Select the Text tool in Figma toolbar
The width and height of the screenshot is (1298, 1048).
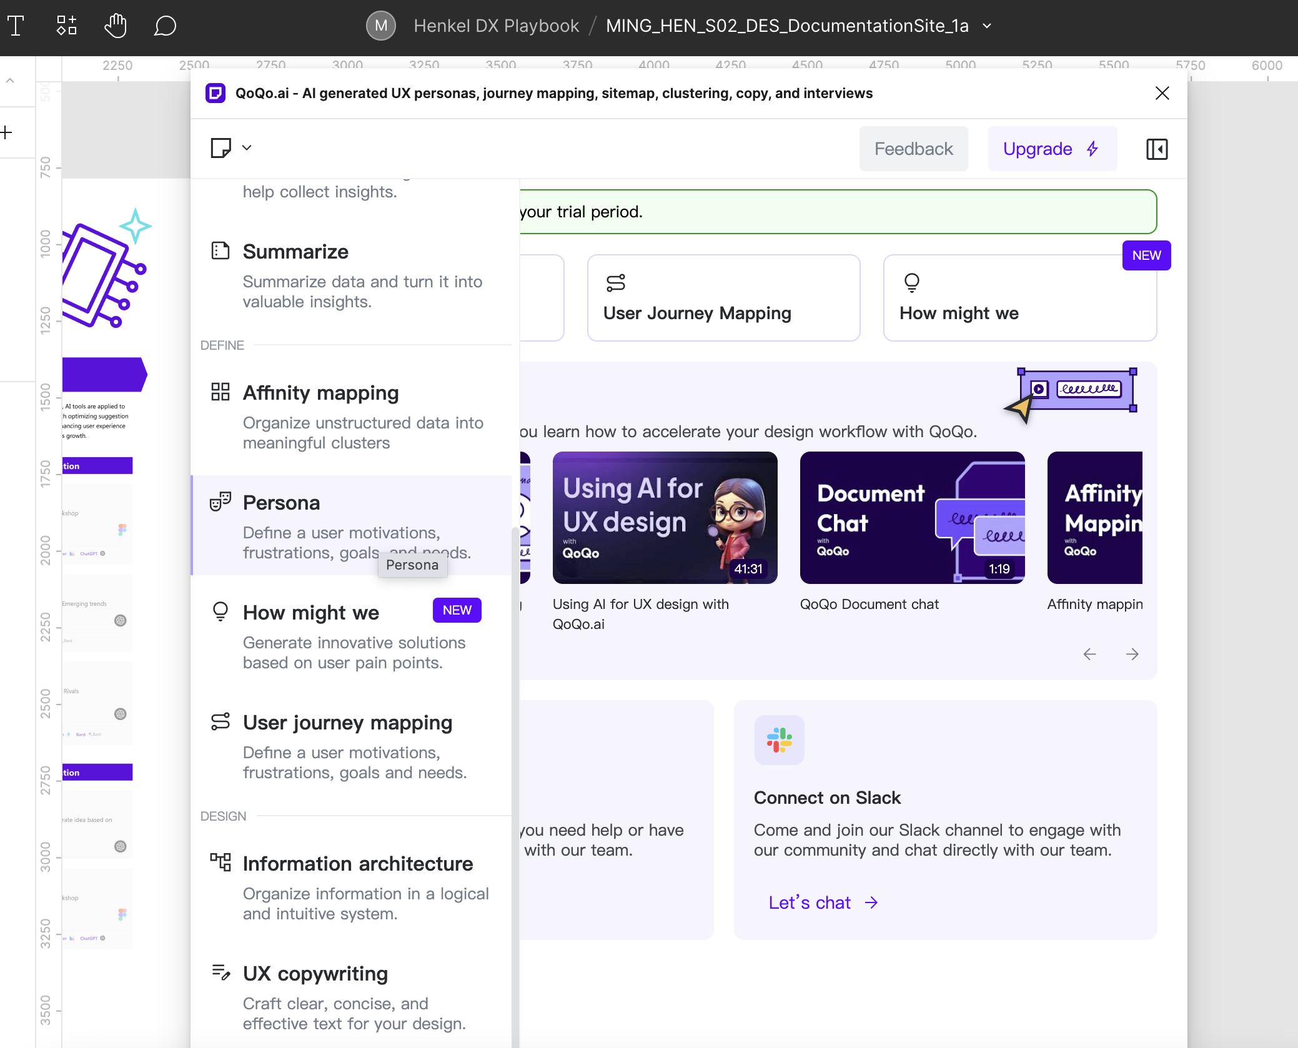pos(16,26)
